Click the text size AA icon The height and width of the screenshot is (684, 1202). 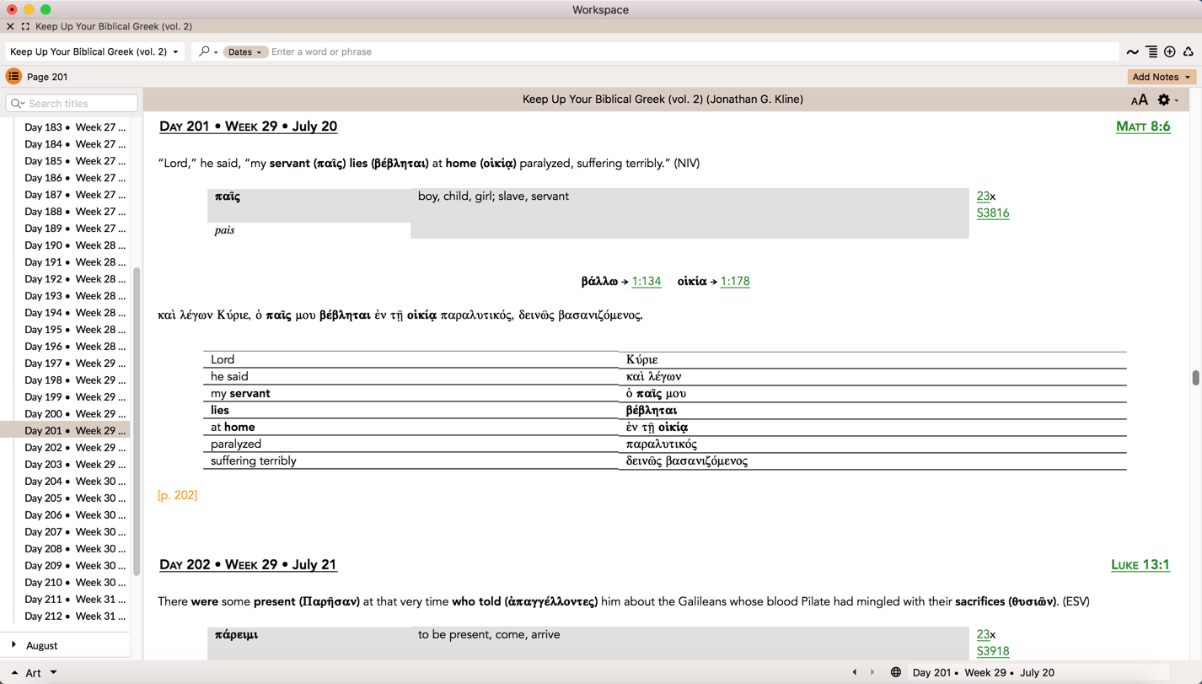(1140, 100)
